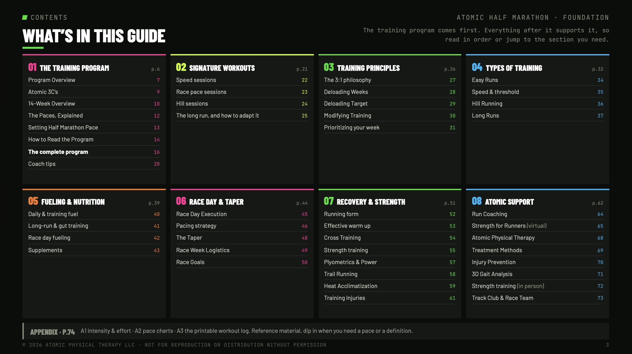The image size is (632, 354).
Task: Open the Plyometrics & Power entry
Action: pyautogui.click(x=390, y=262)
